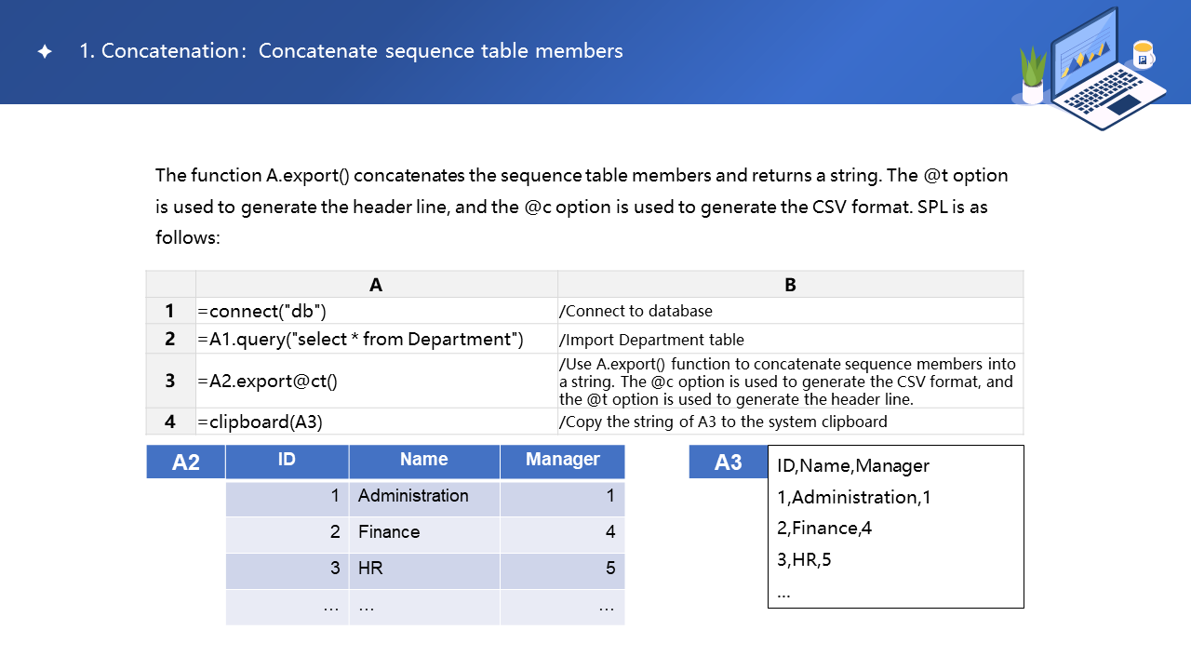Click row number 3 in the SPL grid
Screen dimensions: 1191x670
[x=170, y=381]
